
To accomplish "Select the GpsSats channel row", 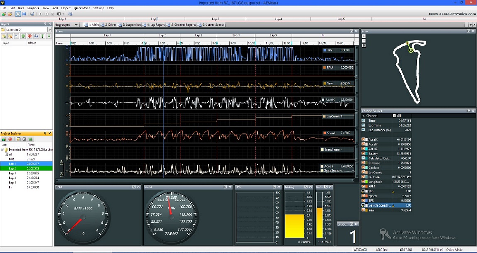I will coord(386,168).
